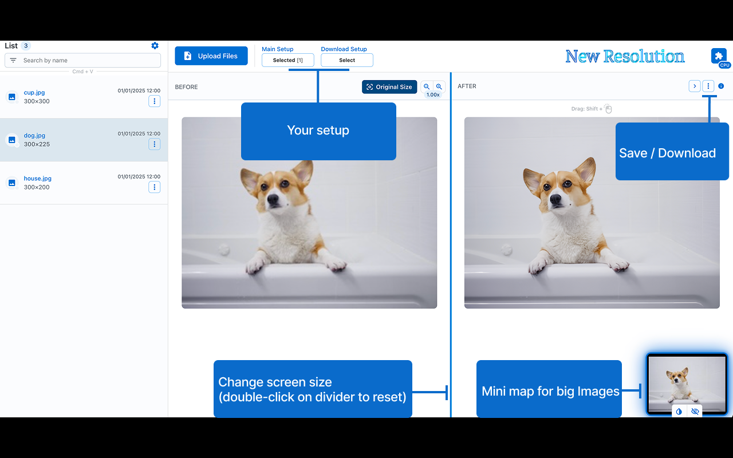
Task: Toggle Original Size view
Action: pos(389,87)
